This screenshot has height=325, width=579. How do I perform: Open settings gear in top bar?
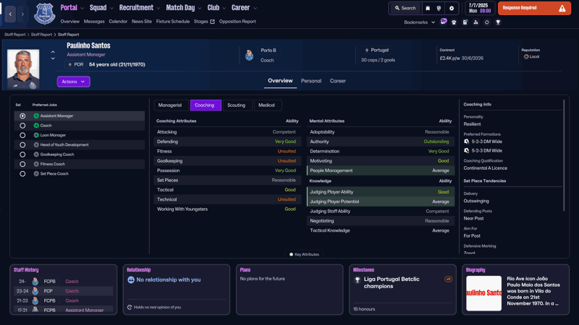[x=451, y=8]
